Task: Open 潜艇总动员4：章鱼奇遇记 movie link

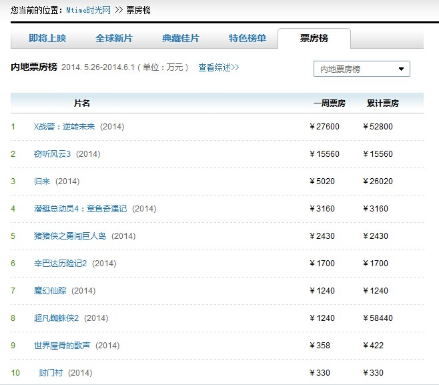Action: (80, 209)
